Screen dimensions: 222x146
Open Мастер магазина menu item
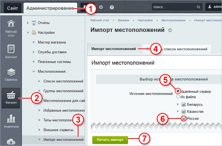click(x=52, y=42)
